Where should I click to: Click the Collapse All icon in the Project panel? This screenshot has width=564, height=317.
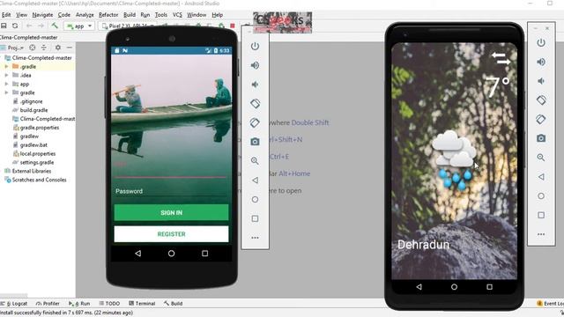(44, 48)
